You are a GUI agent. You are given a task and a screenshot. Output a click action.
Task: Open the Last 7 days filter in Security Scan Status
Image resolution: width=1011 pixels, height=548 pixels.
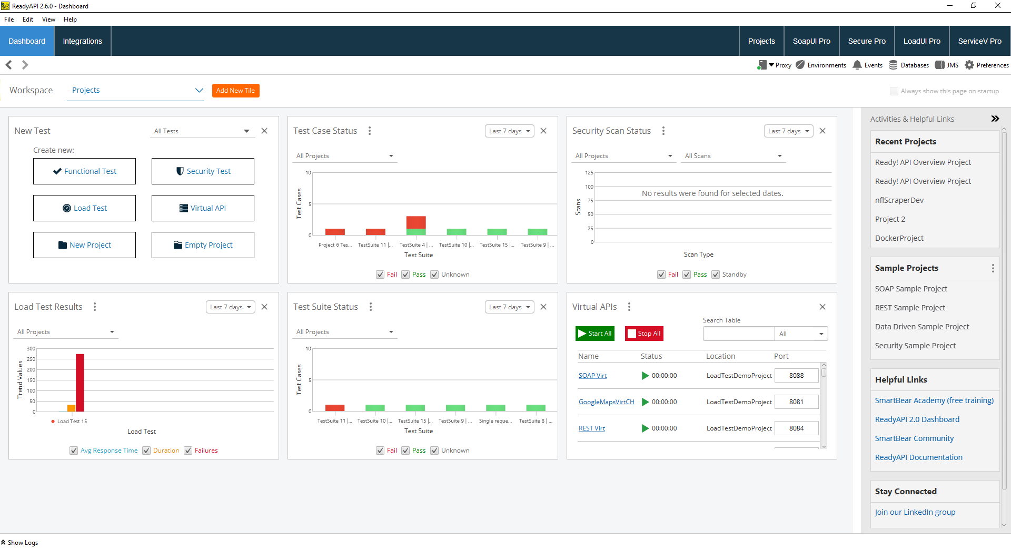[788, 131]
